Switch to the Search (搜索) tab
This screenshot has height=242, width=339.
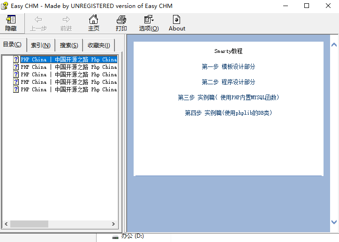coord(69,45)
